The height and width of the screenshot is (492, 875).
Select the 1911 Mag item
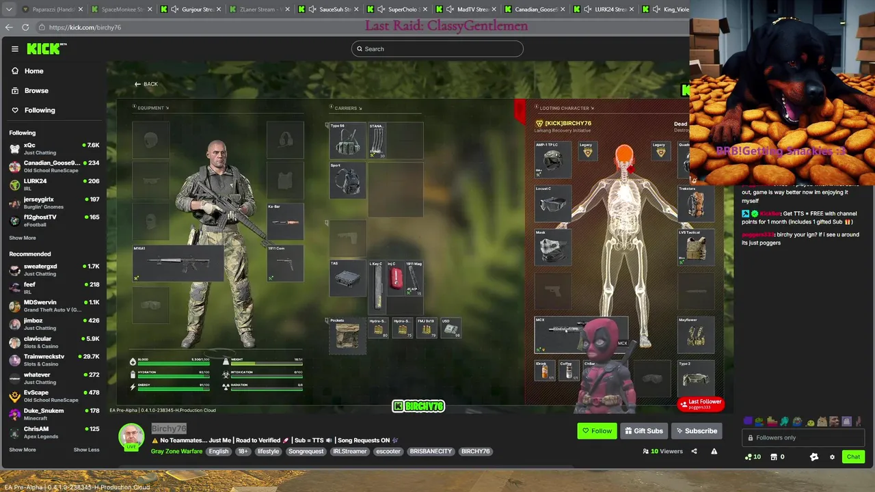pyautogui.click(x=414, y=279)
